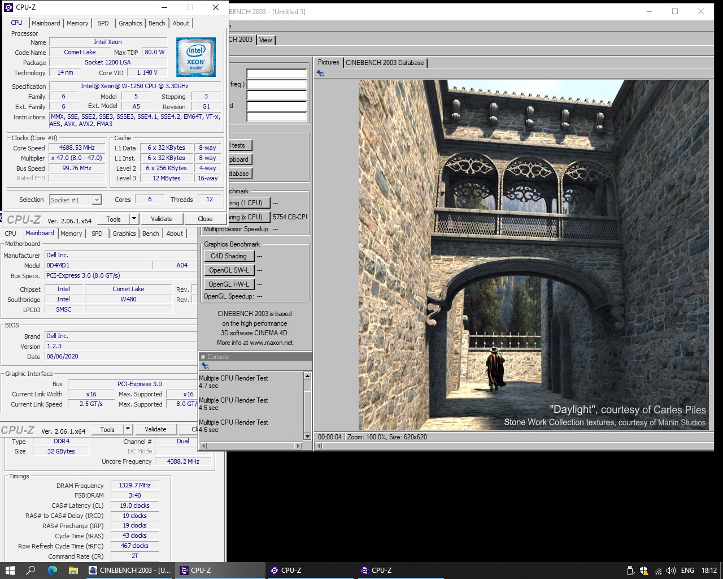The height and width of the screenshot is (579, 723).
Task: Click the pin icon in the Console panel
Action: 205,366
